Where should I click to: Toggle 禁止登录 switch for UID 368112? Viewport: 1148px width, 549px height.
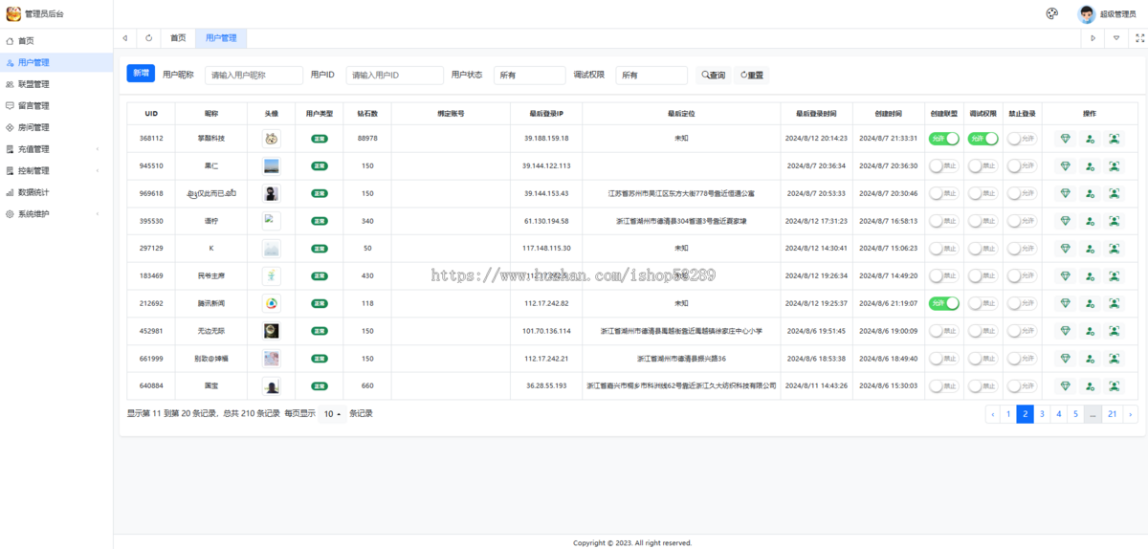pos(1022,139)
